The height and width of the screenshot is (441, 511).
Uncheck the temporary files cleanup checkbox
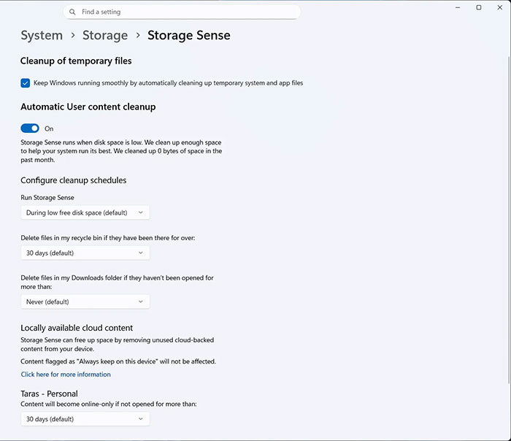[x=26, y=83]
